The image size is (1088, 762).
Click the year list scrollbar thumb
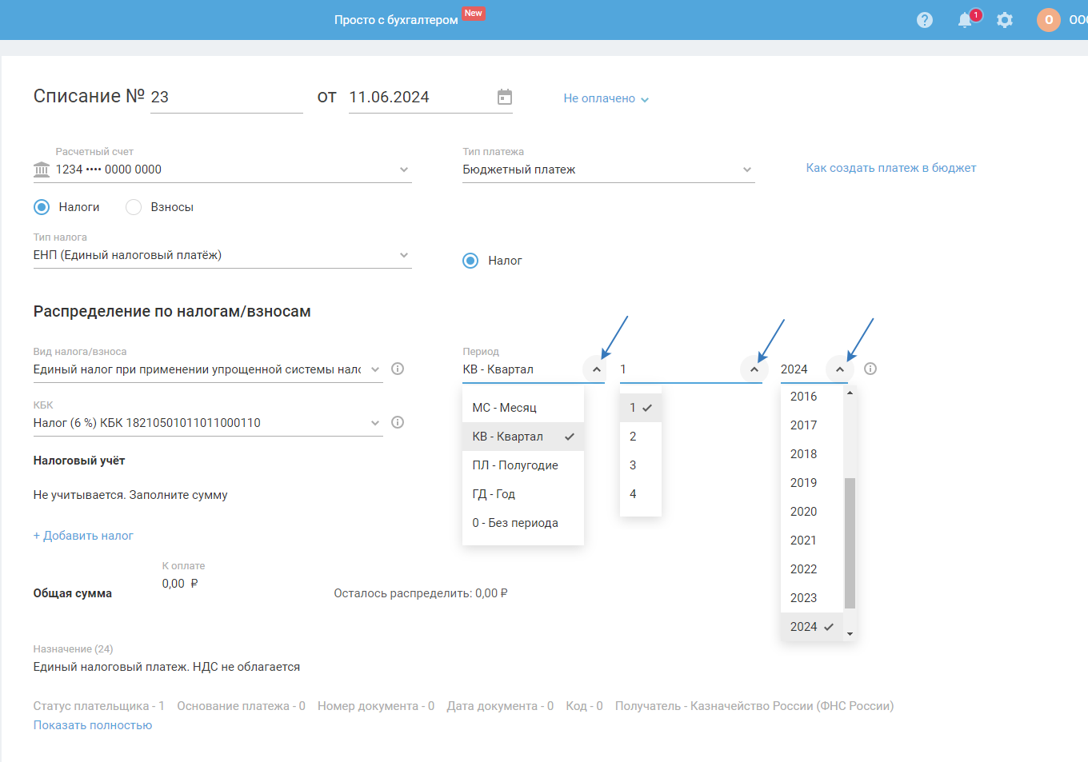[850, 544]
